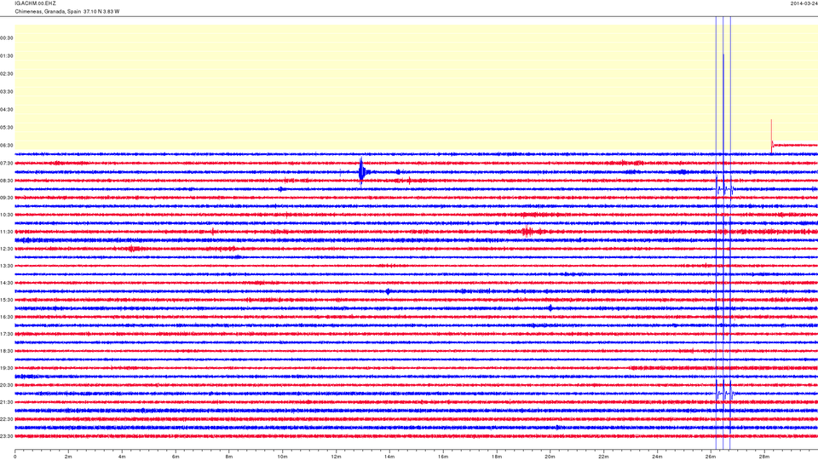Click the 0 minute axis tick label

tap(15, 457)
